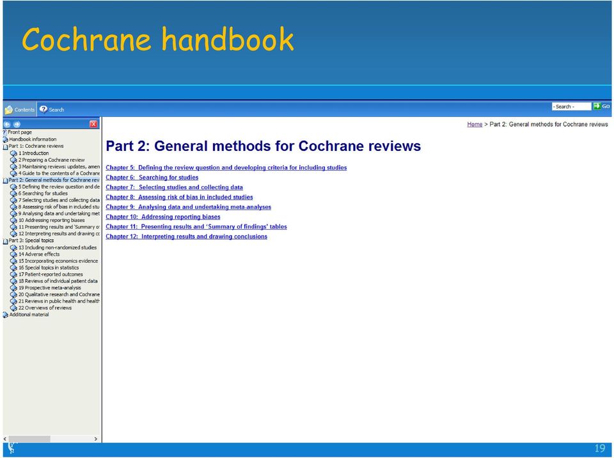Click the green GO button

pyautogui.click(x=602, y=106)
